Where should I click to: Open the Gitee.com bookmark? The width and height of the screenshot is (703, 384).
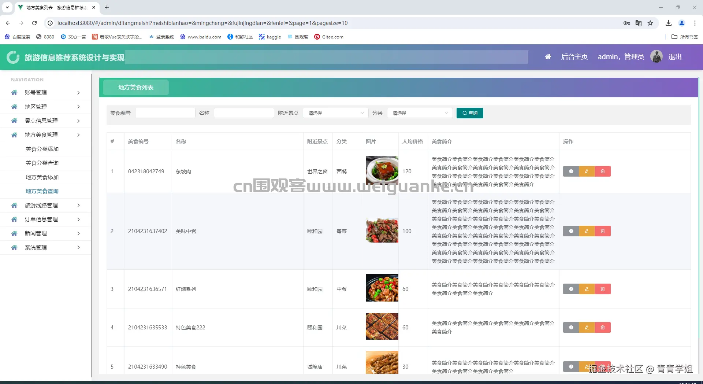tap(329, 37)
